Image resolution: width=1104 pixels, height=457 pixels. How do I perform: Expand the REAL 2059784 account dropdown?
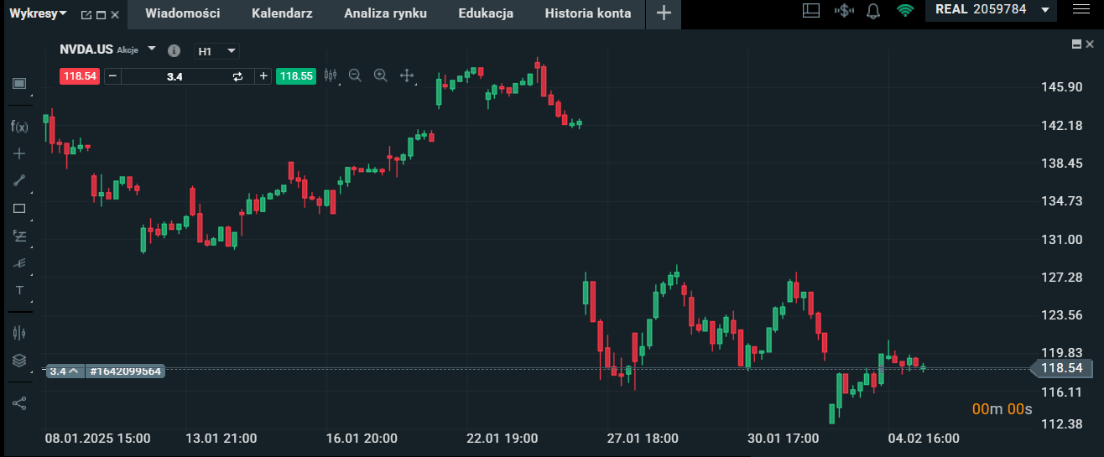[1044, 10]
